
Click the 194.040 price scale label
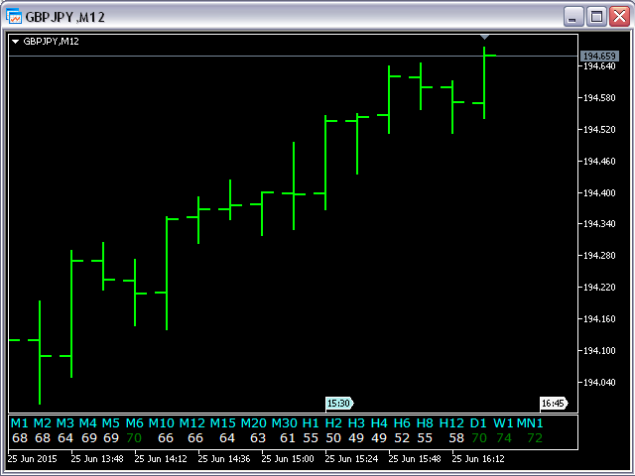point(599,383)
